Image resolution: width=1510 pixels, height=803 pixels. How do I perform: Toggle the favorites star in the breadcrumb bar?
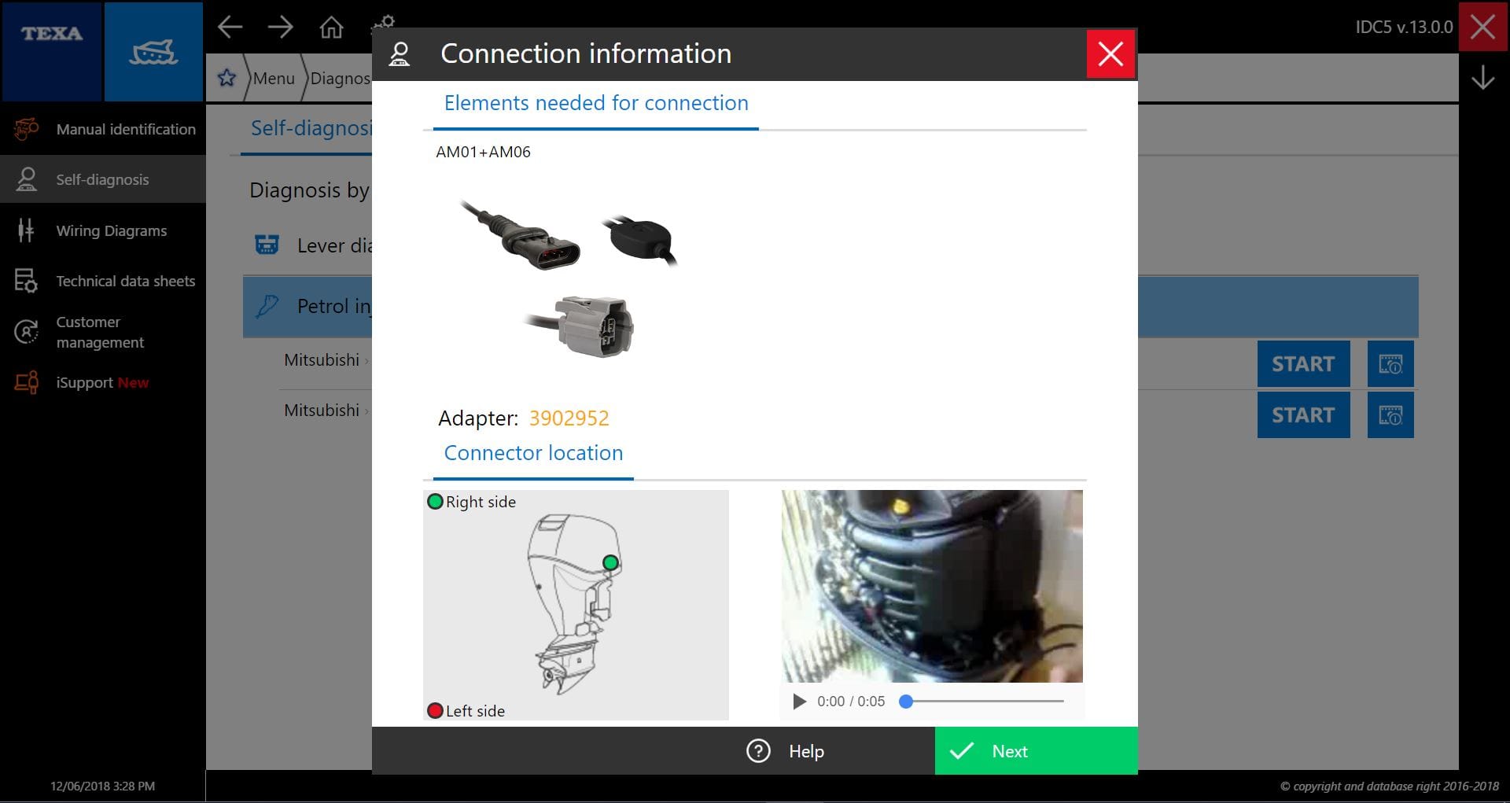pos(226,78)
